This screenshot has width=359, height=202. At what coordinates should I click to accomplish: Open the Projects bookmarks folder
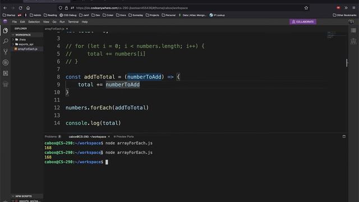[x=152, y=15]
